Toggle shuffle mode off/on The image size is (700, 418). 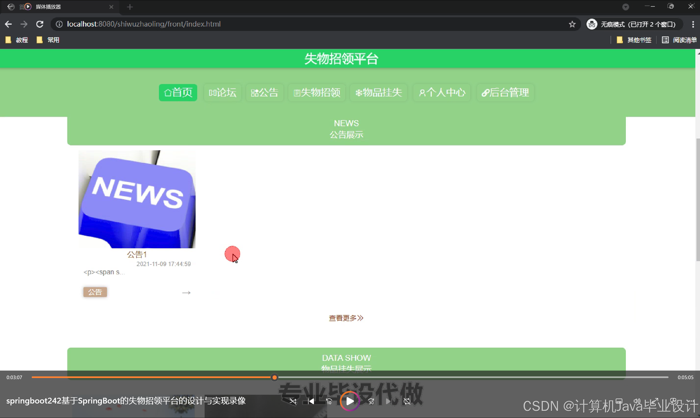click(x=293, y=401)
